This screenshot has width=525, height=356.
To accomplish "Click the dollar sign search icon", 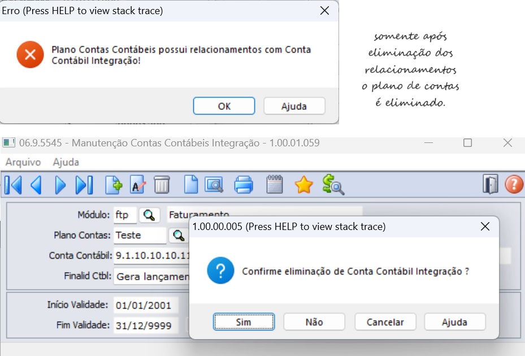I will (333, 185).
